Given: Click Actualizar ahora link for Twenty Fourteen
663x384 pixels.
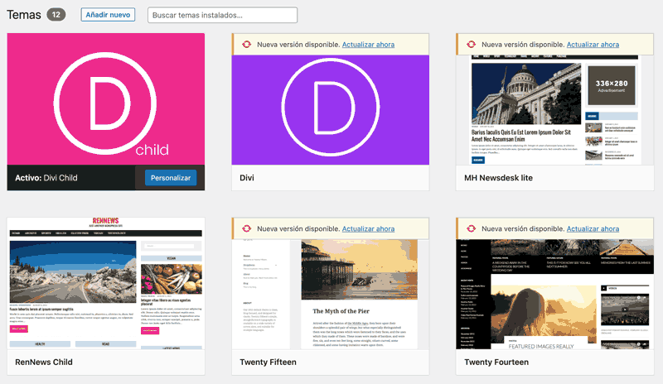Looking at the screenshot, I should click(x=593, y=228).
